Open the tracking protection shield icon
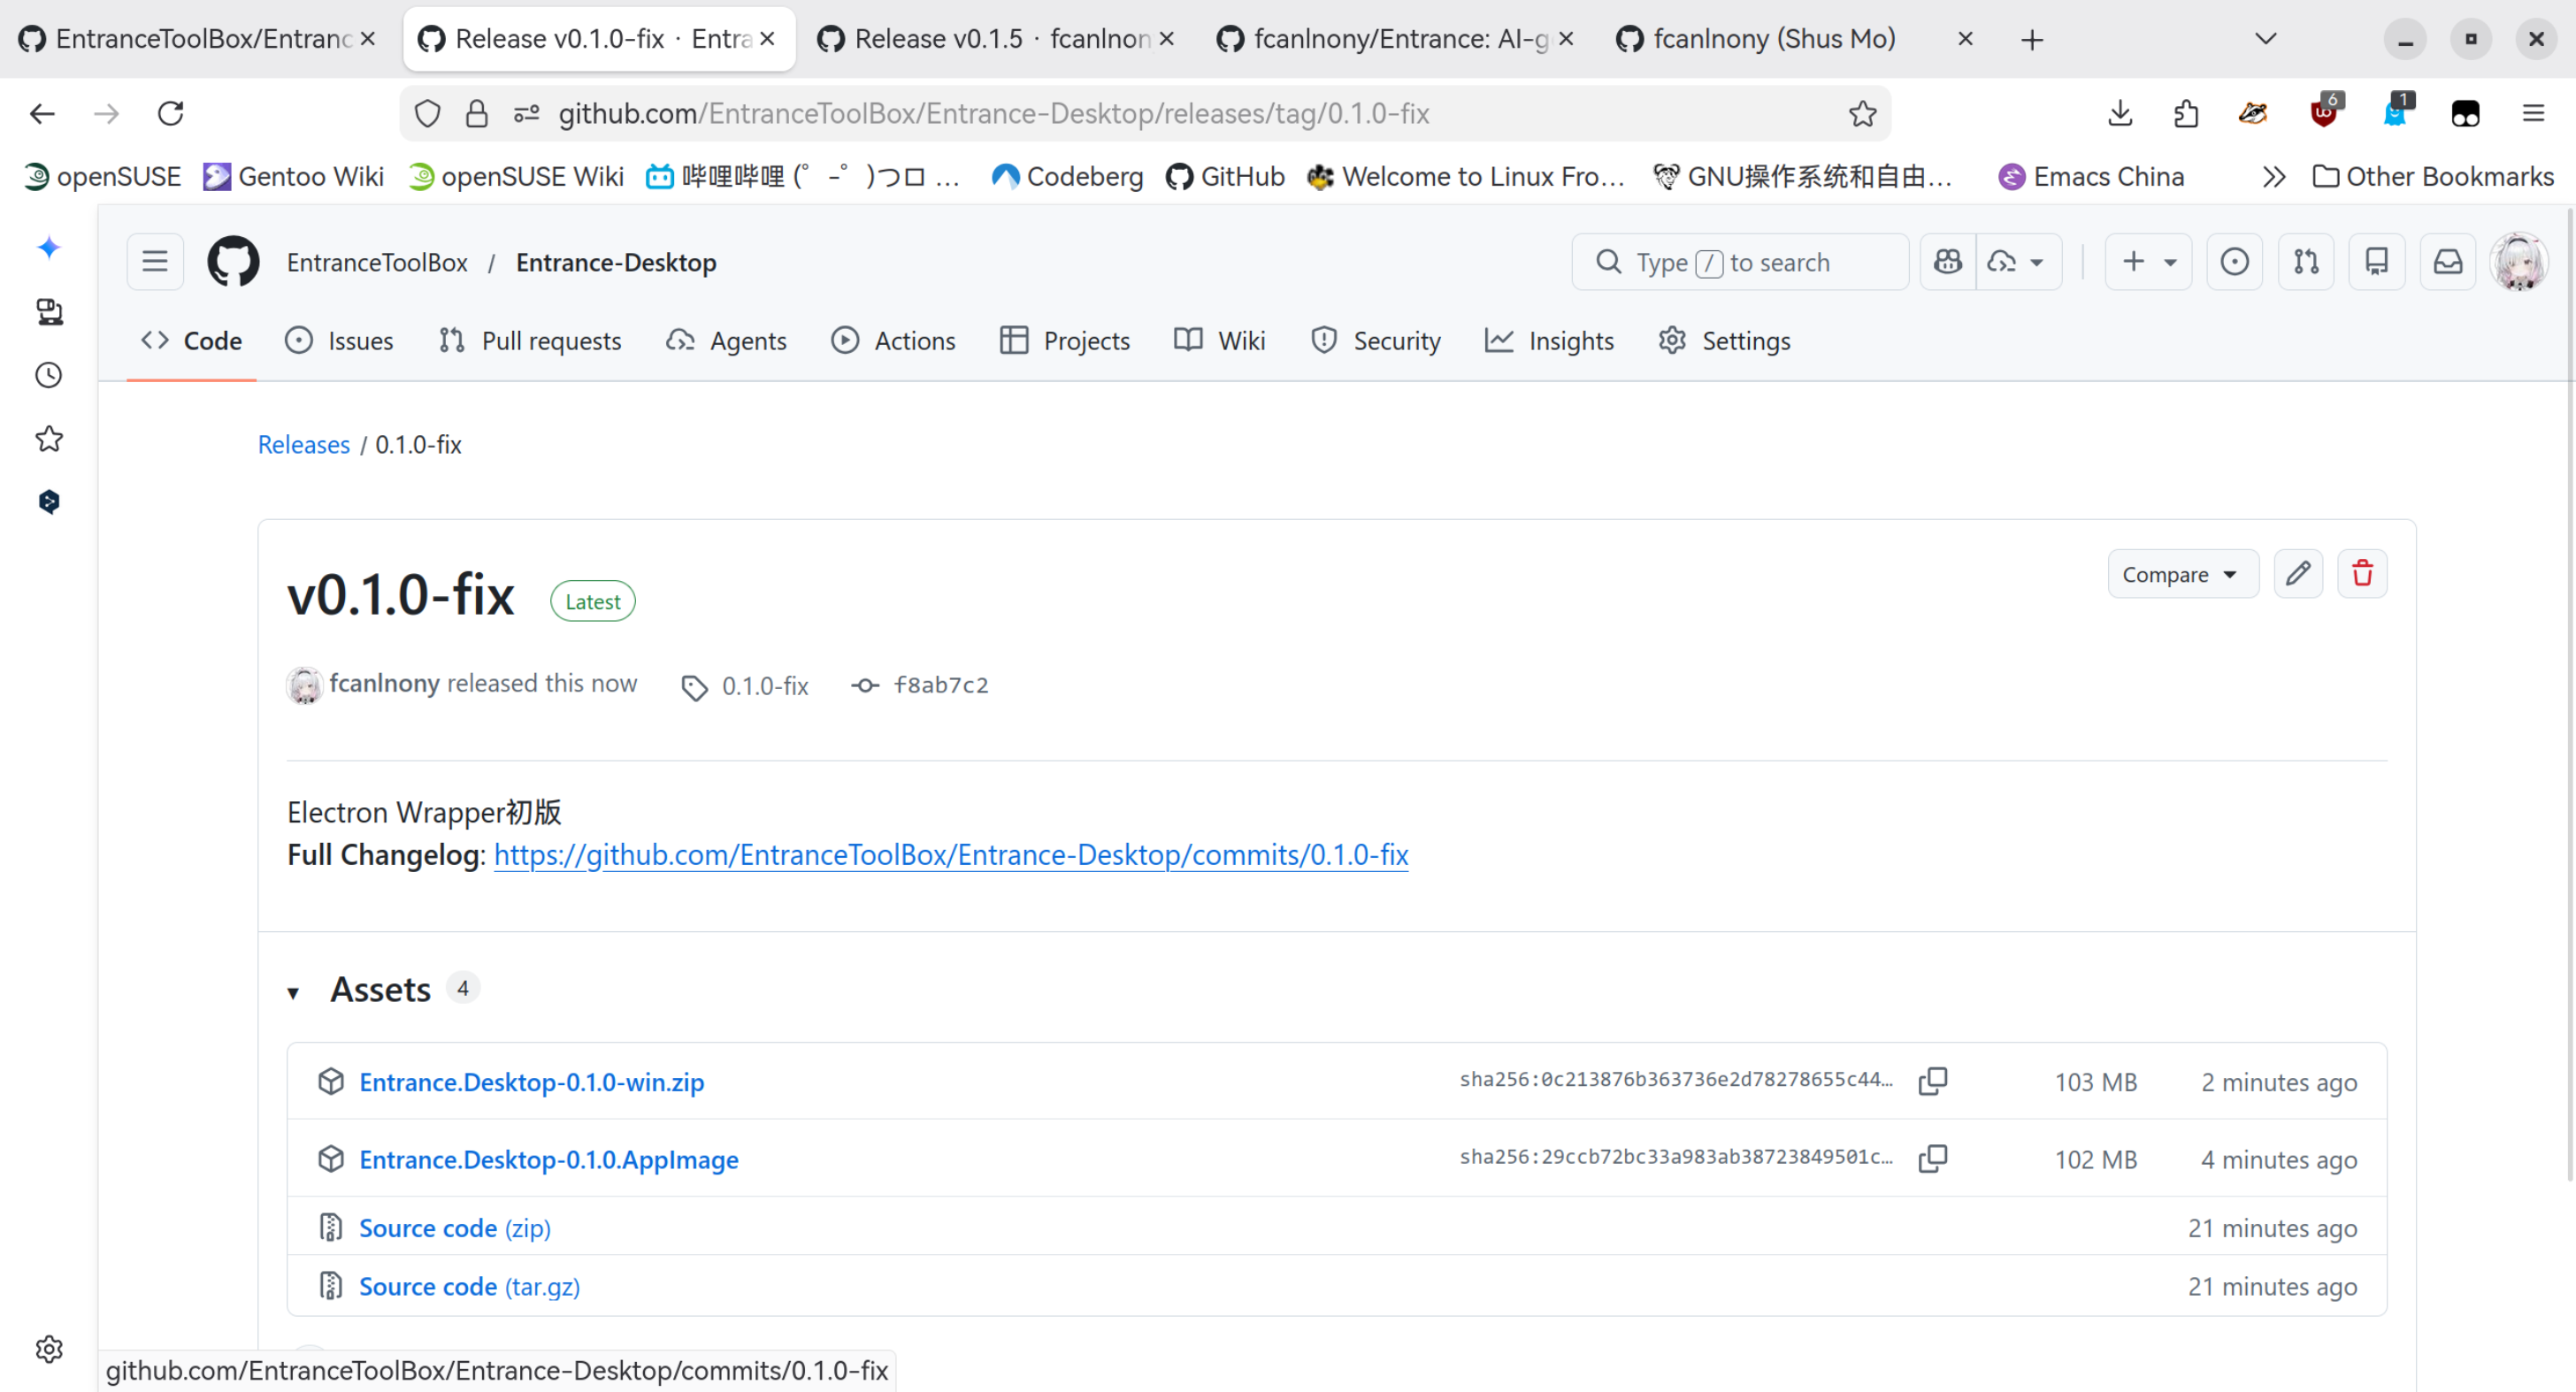This screenshot has width=2576, height=1392. tap(427, 113)
